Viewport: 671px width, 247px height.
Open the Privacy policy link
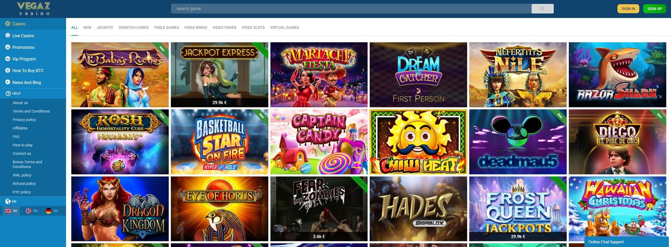click(x=24, y=120)
